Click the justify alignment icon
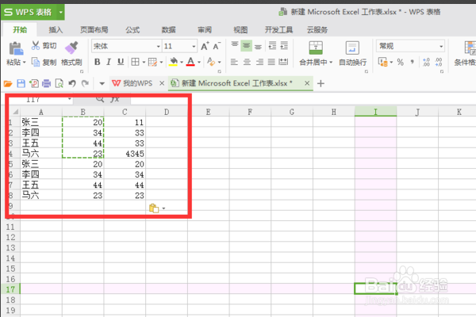 tap(271, 62)
